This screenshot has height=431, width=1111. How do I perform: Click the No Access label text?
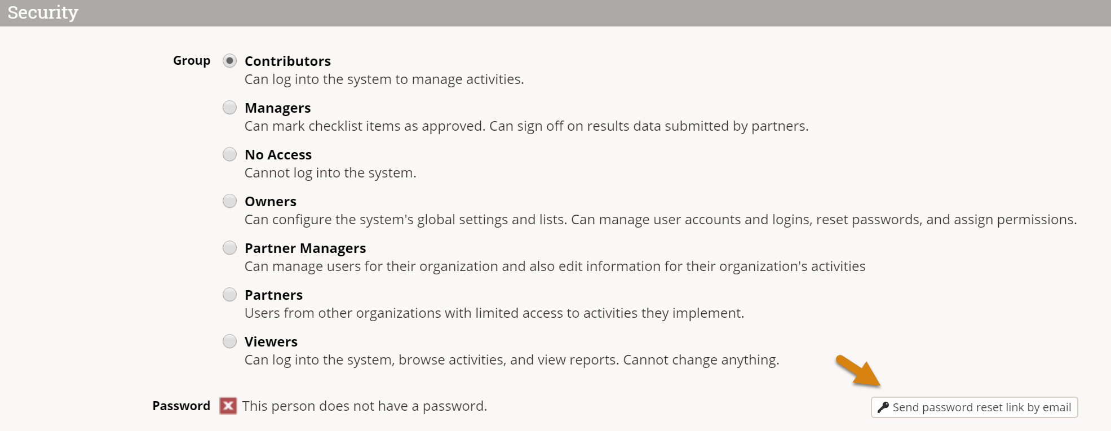point(278,154)
